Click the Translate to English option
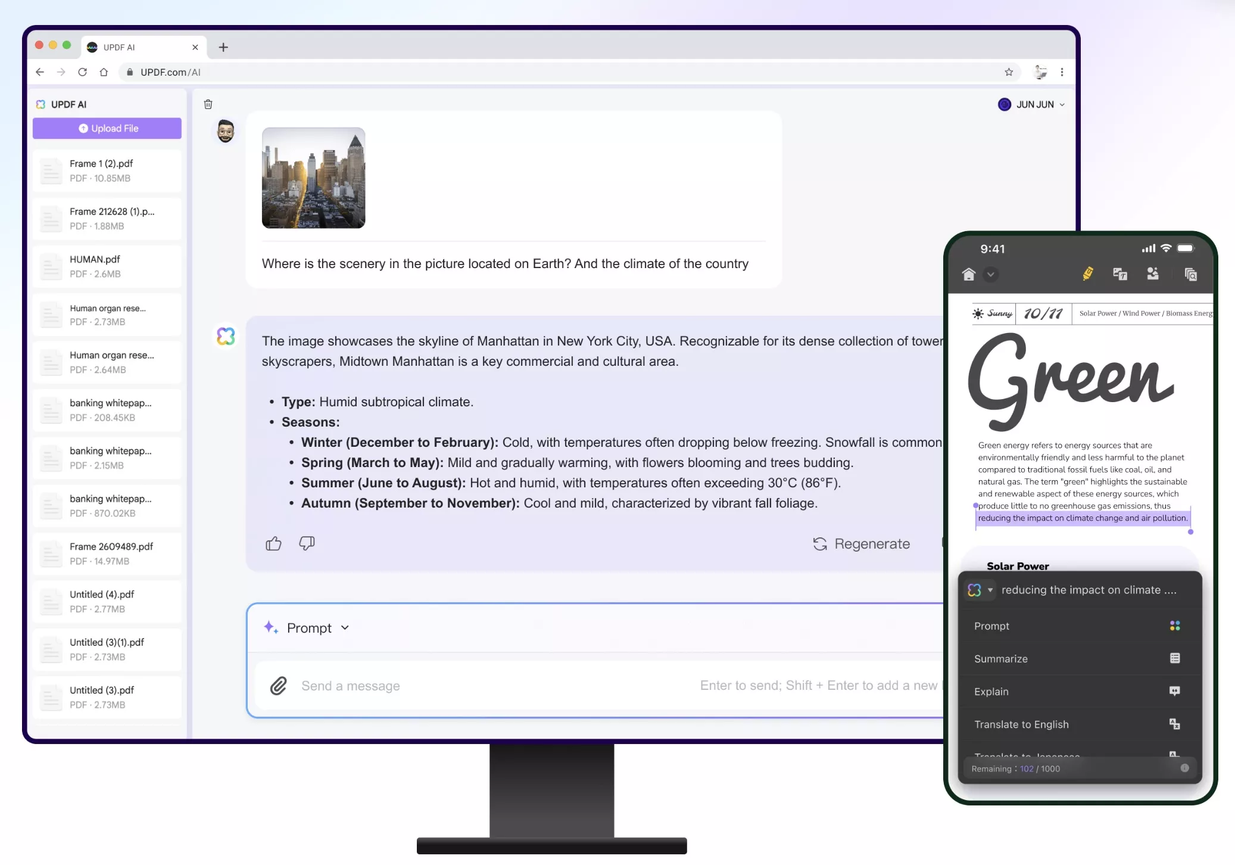Image resolution: width=1235 pixels, height=865 pixels. [1022, 723]
